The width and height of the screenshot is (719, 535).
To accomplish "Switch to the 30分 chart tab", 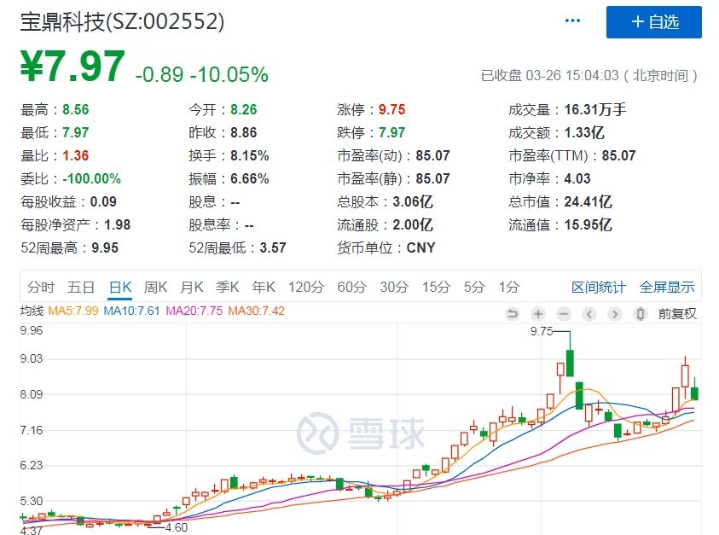I will 394,288.
